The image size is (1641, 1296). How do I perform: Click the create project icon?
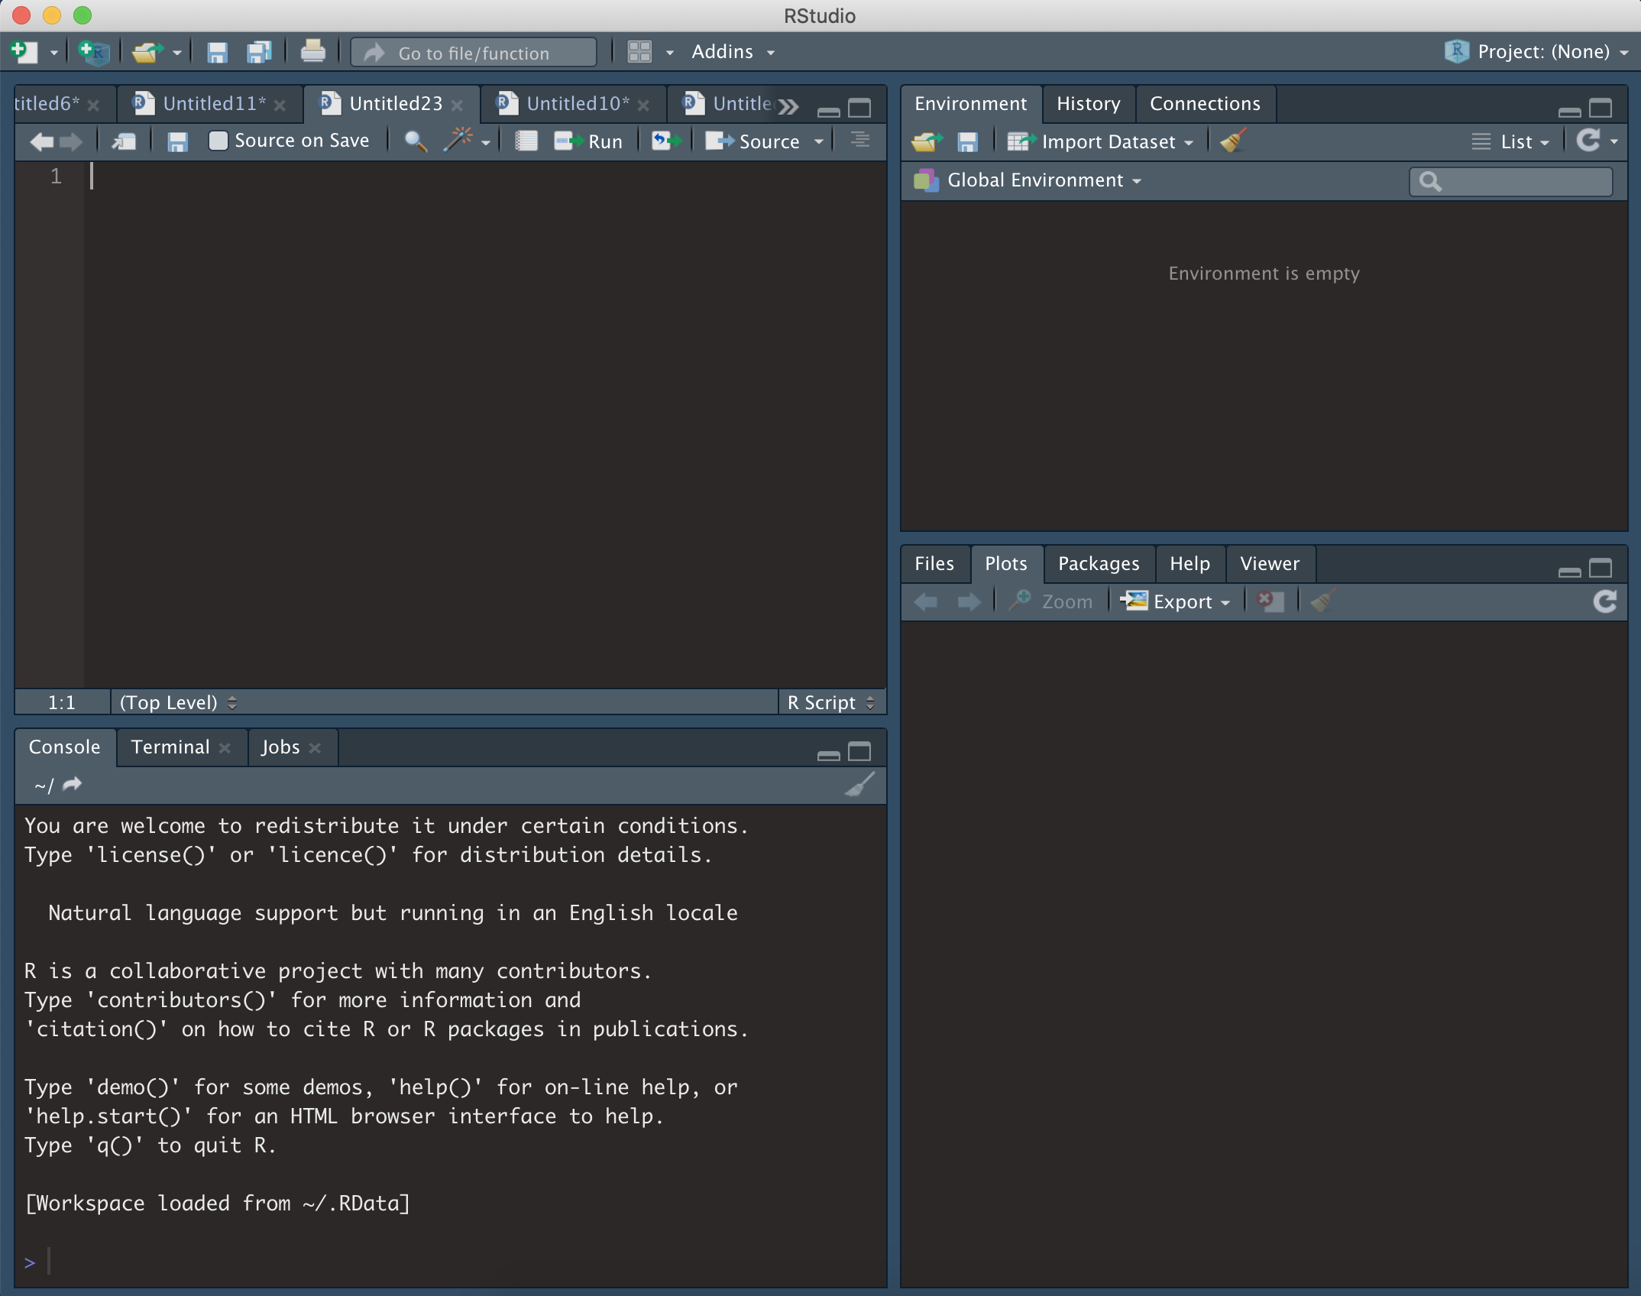(x=95, y=52)
